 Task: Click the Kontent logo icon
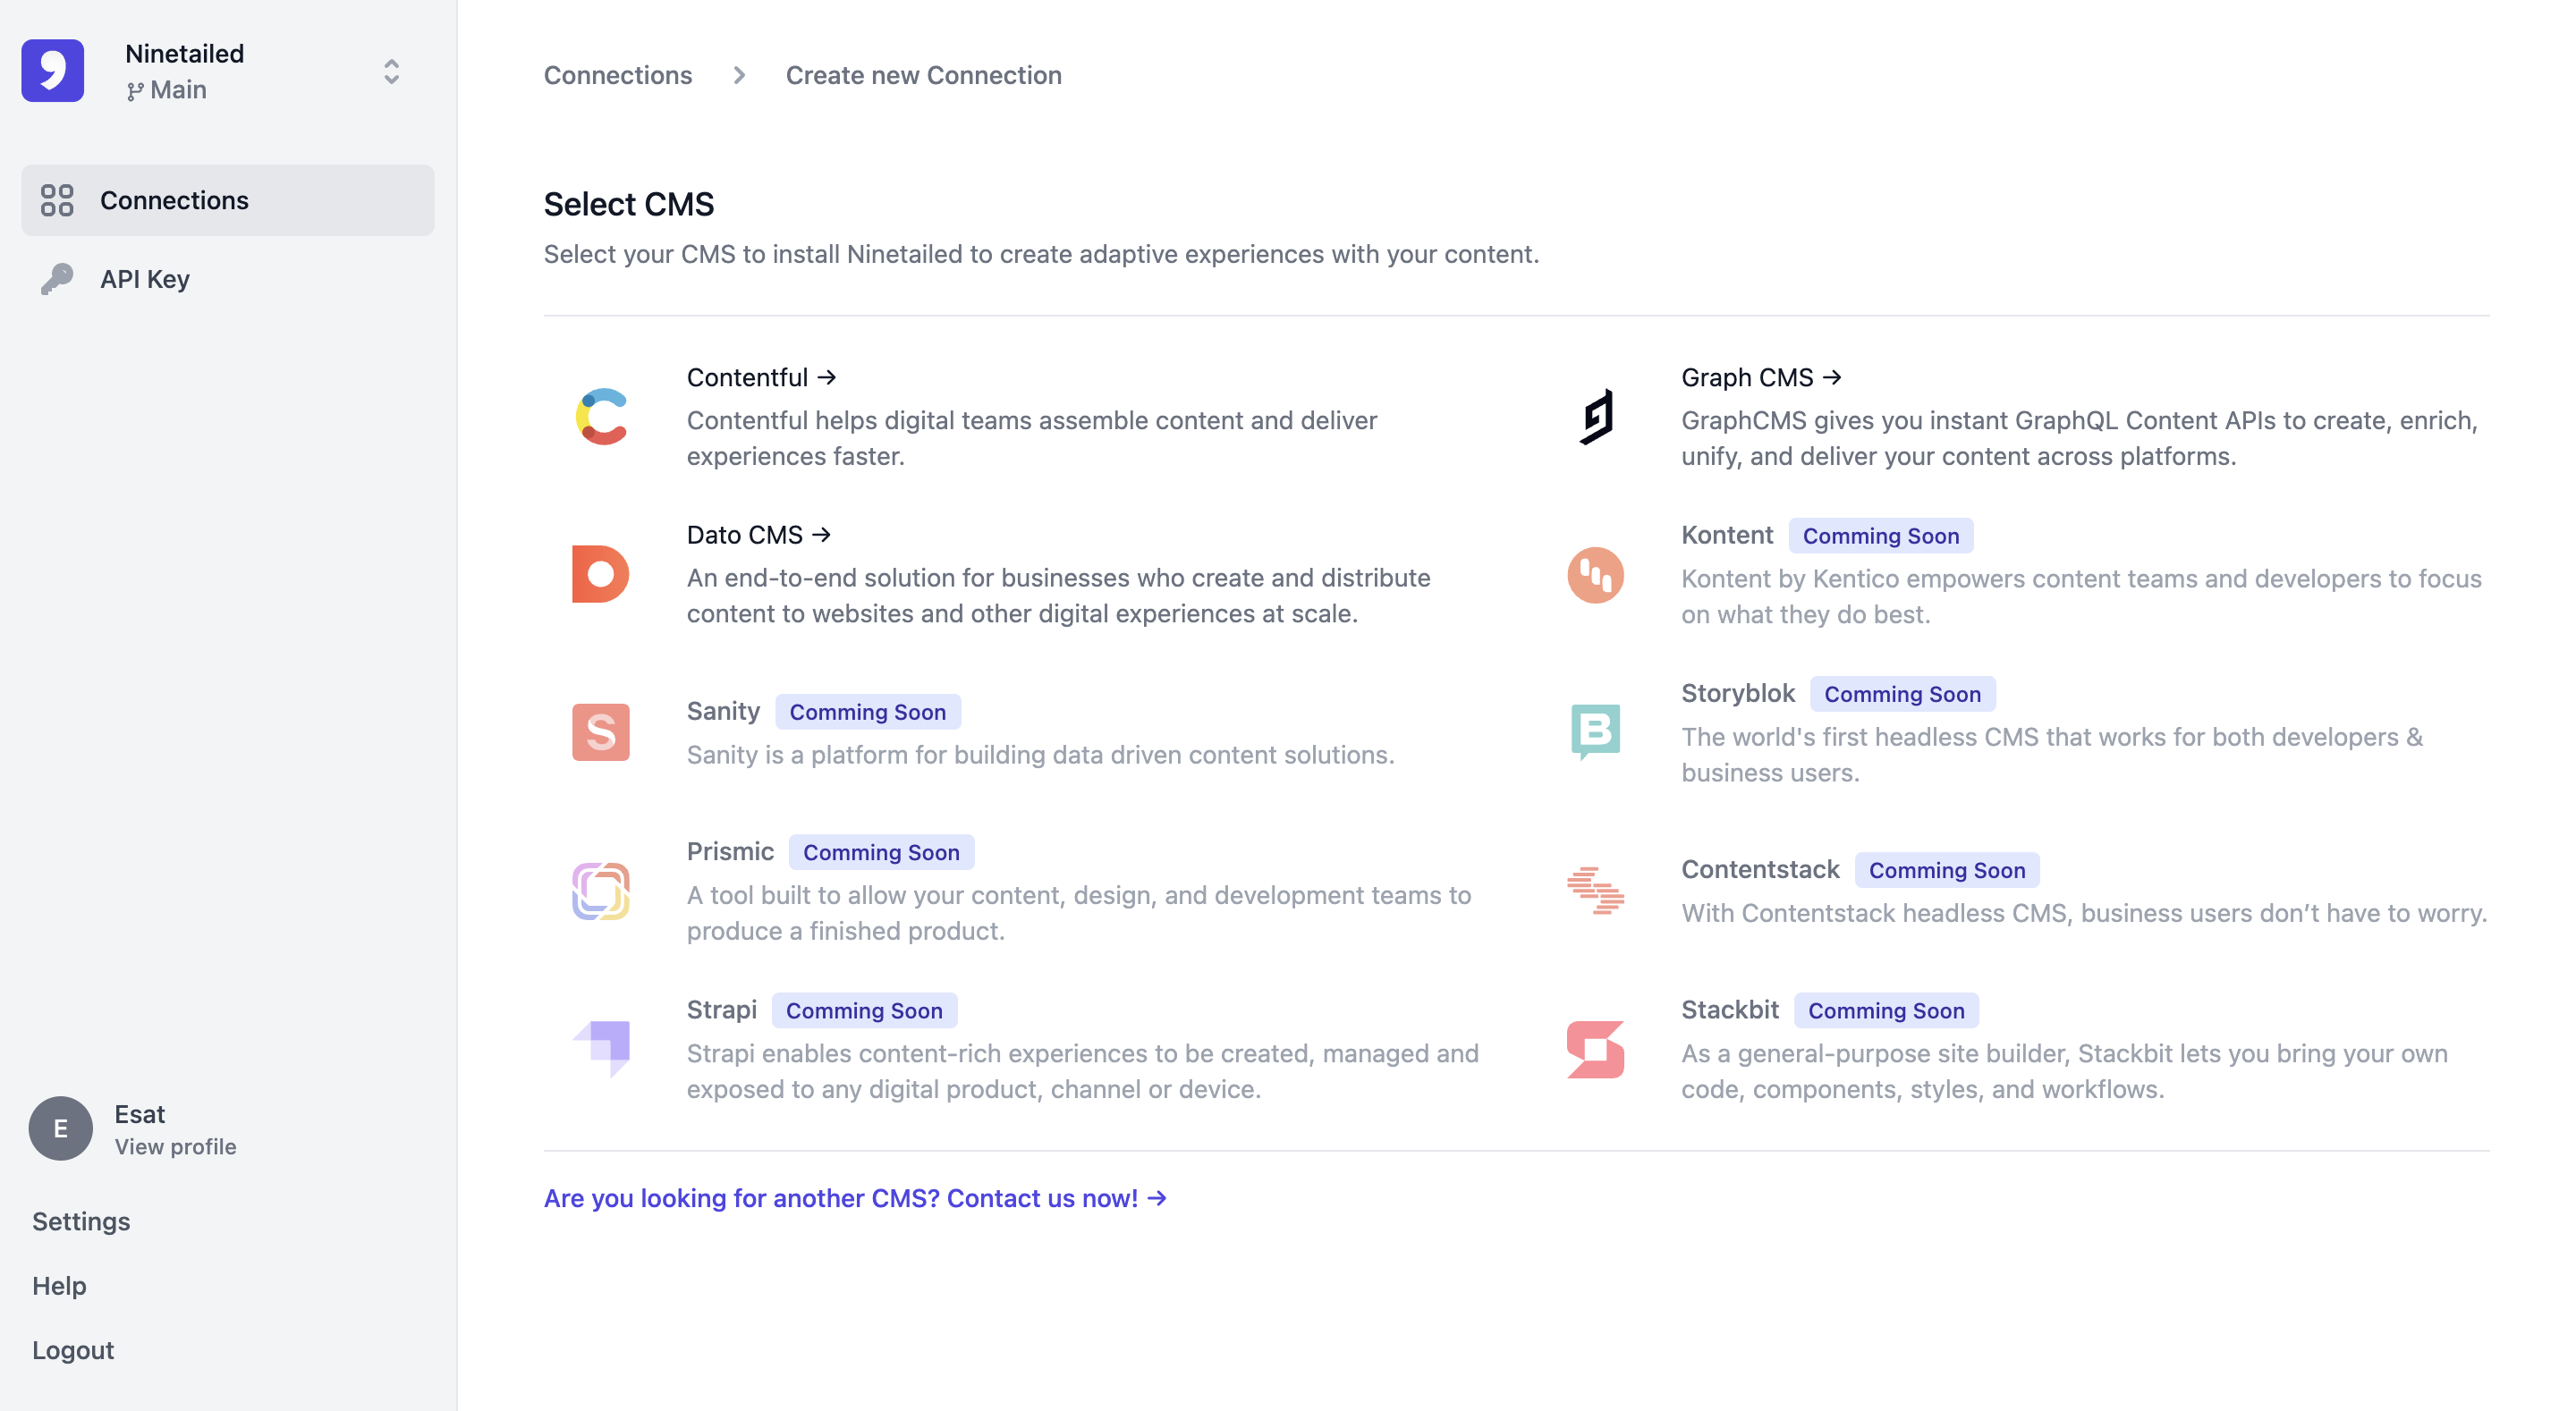pos(1596,575)
